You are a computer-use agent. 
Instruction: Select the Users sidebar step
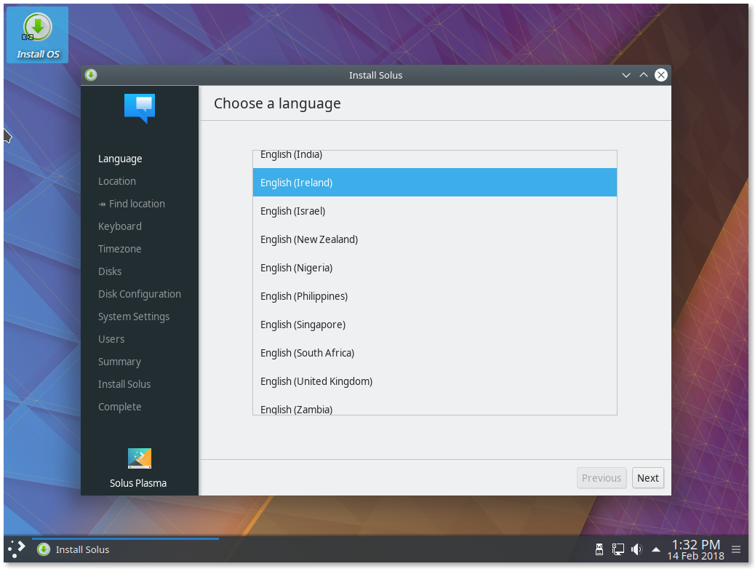(111, 339)
